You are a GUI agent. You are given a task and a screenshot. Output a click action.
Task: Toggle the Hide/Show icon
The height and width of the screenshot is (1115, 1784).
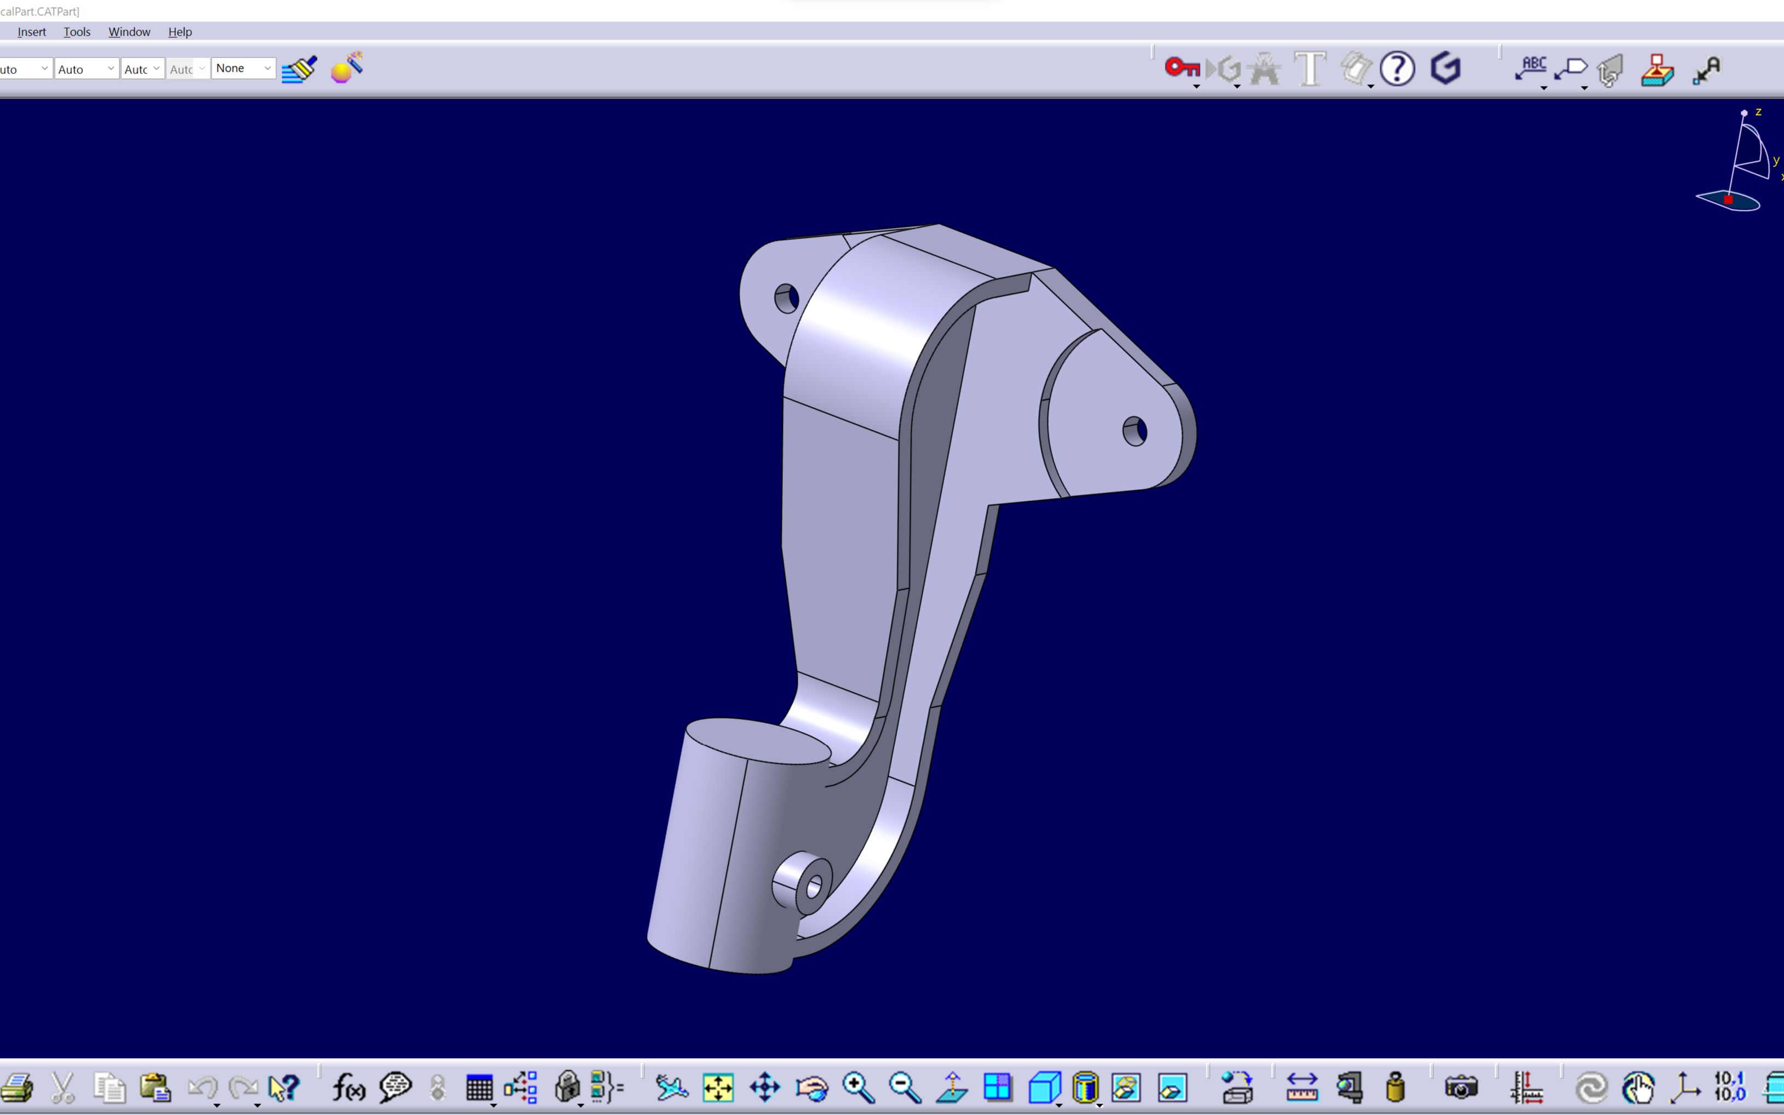tap(1126, 1088)
